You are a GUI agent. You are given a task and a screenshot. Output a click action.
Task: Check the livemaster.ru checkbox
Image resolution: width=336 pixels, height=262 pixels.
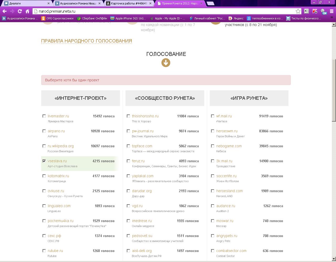44,116
